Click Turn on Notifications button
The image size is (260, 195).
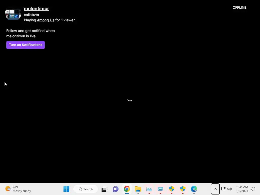pyautogui.click(x=26, y=45)
